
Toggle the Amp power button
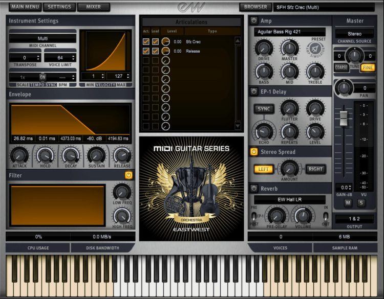click(x=254, y=20)
